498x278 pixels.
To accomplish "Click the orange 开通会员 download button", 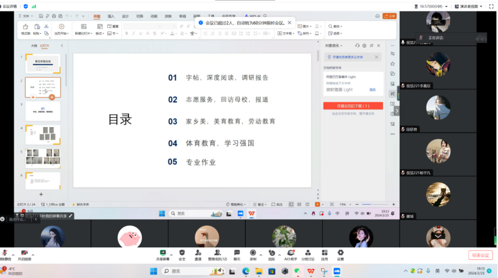I will click(352, 106).
